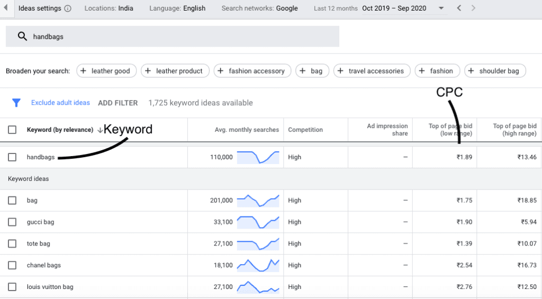This screenshot has width=542, height=299.
Task: Click the sort arrow beside Keyword header
Action: 99,130
